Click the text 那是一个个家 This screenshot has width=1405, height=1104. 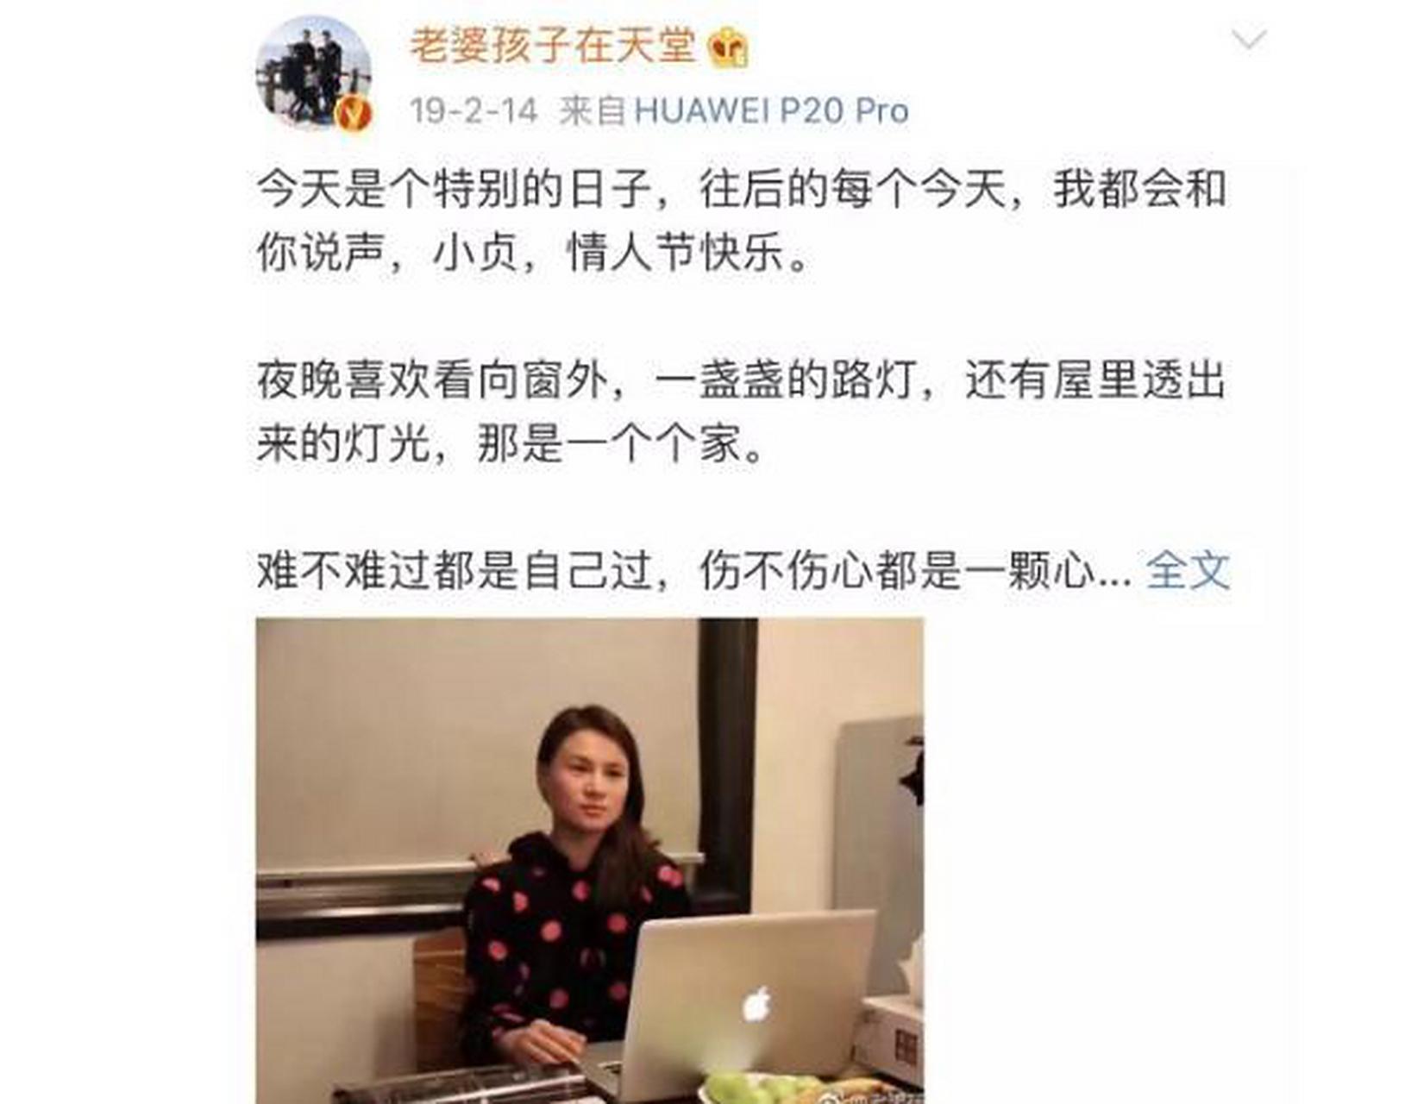[620, 445]
